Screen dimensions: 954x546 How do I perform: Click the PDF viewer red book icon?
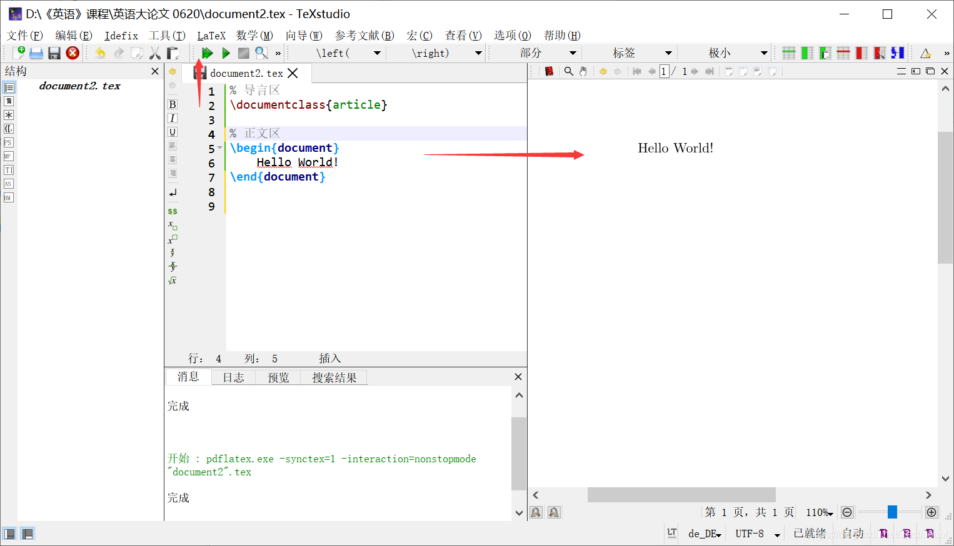pyautogui.click(x=549, y=71)
